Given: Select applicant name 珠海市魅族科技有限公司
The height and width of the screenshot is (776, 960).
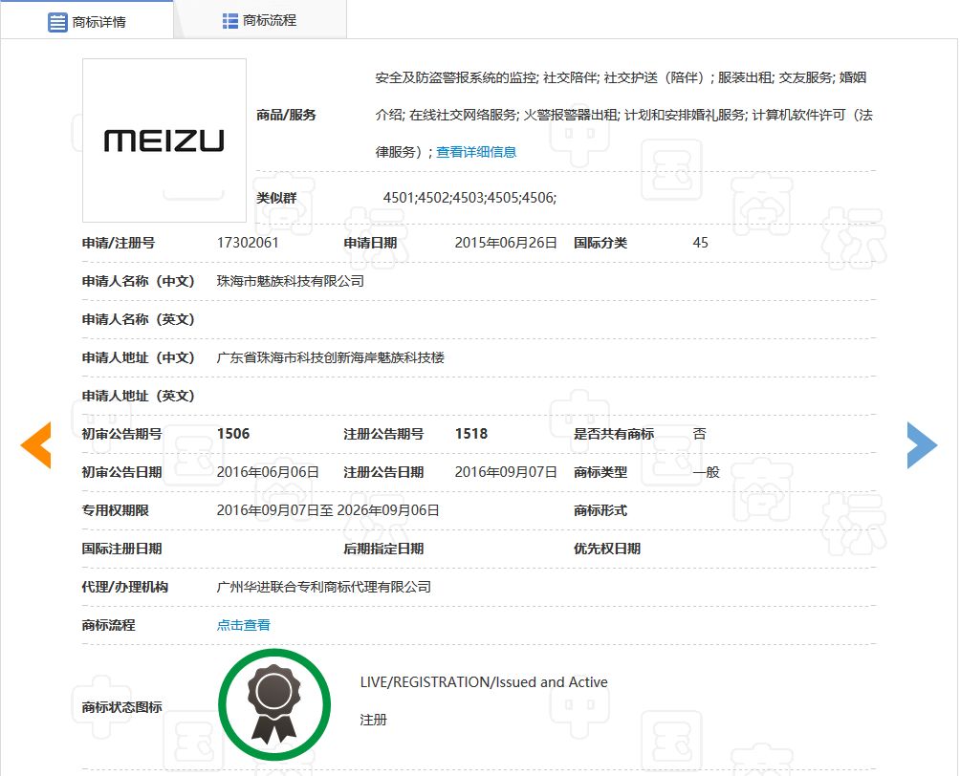Looking at the screenshot, I should click(291, 281).
